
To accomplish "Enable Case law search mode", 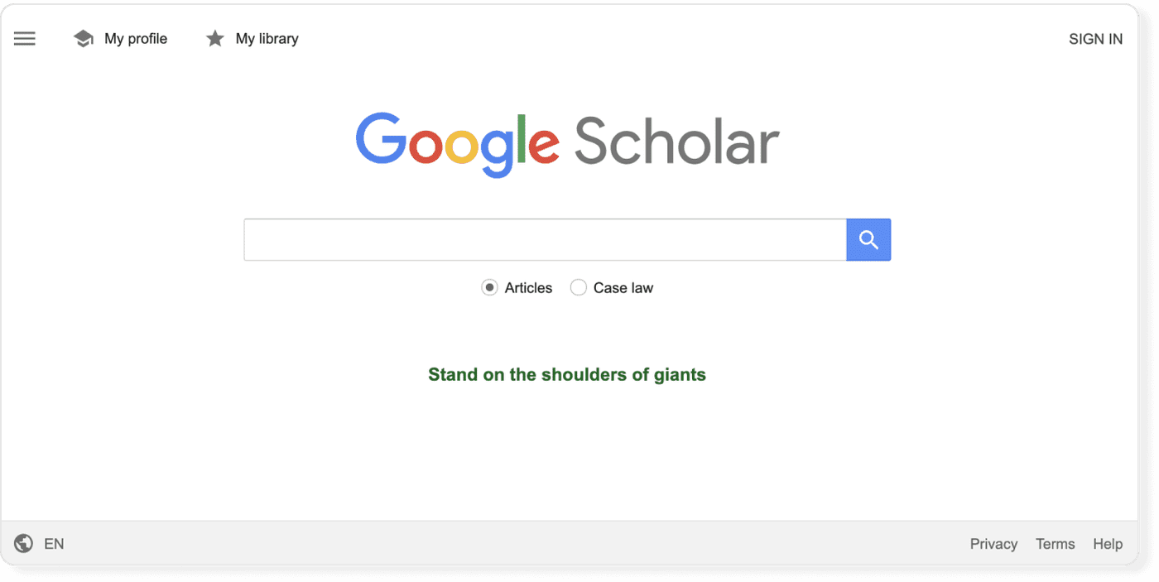I will pyautogui.click(x=578, y=287).
